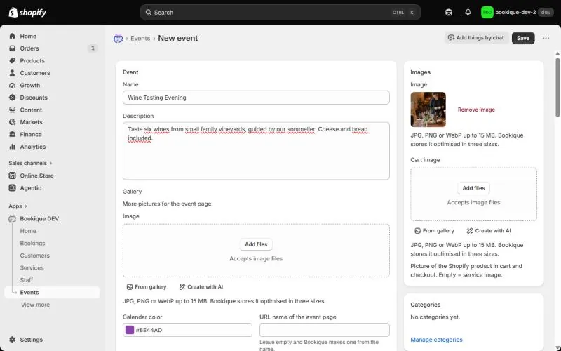The height and width of the screenshot is (351, 561).
Task: Open Services under Bookique DEV
Action: click(32, 268)
